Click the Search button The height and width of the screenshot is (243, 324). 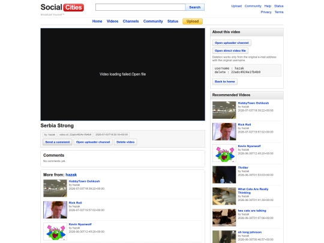(x=195, y=7)
